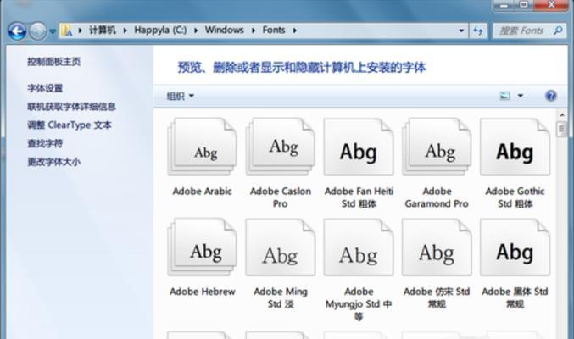Viewport: 574px width, 339px height.
Task: Open 联机获取字体详细信息 link
Action: click(71, 107)
